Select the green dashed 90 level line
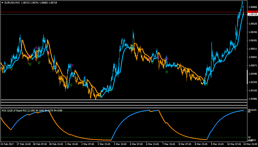Image resolution: width=258 pixels, height=147 pixels. coord(124,112)
